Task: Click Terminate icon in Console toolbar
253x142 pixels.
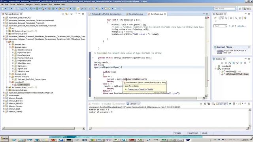Action: coord(201,104)
